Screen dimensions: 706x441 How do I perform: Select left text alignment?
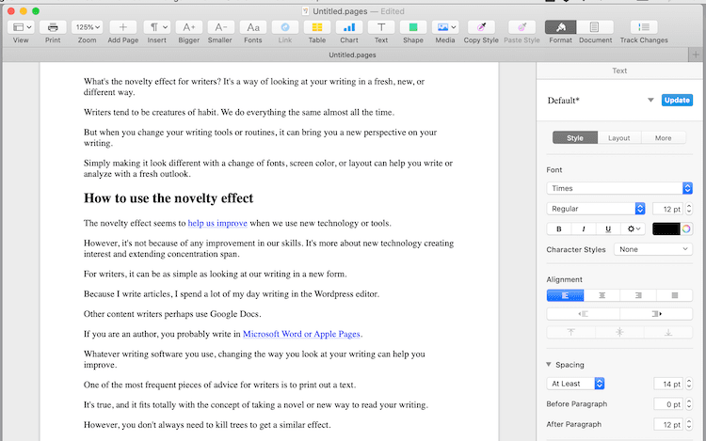pos(565,295)
